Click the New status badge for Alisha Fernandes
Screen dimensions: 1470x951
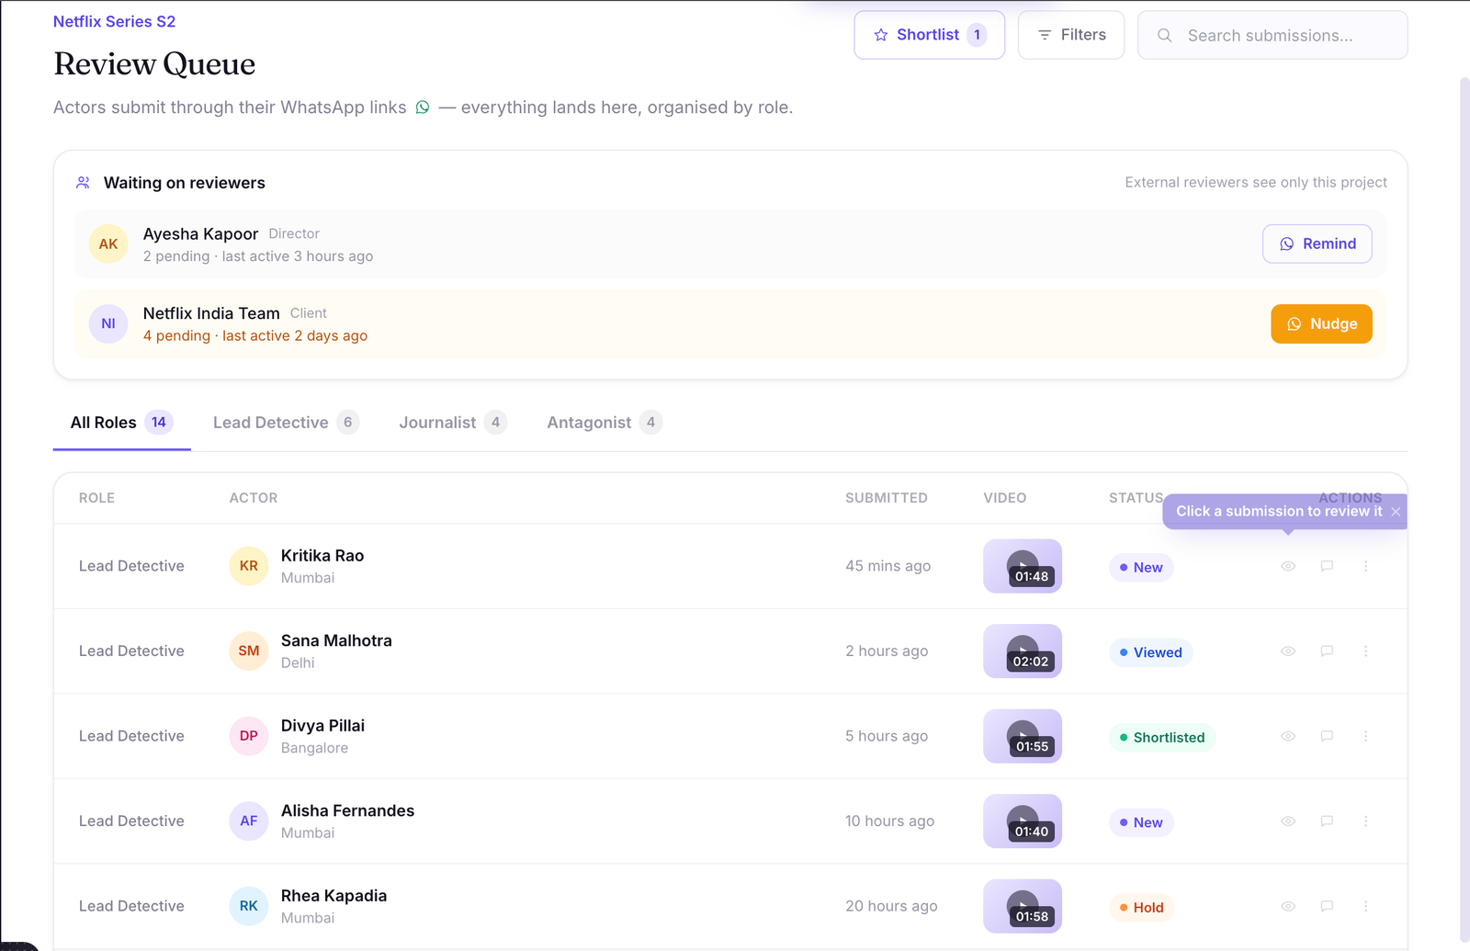point(1141,822)
